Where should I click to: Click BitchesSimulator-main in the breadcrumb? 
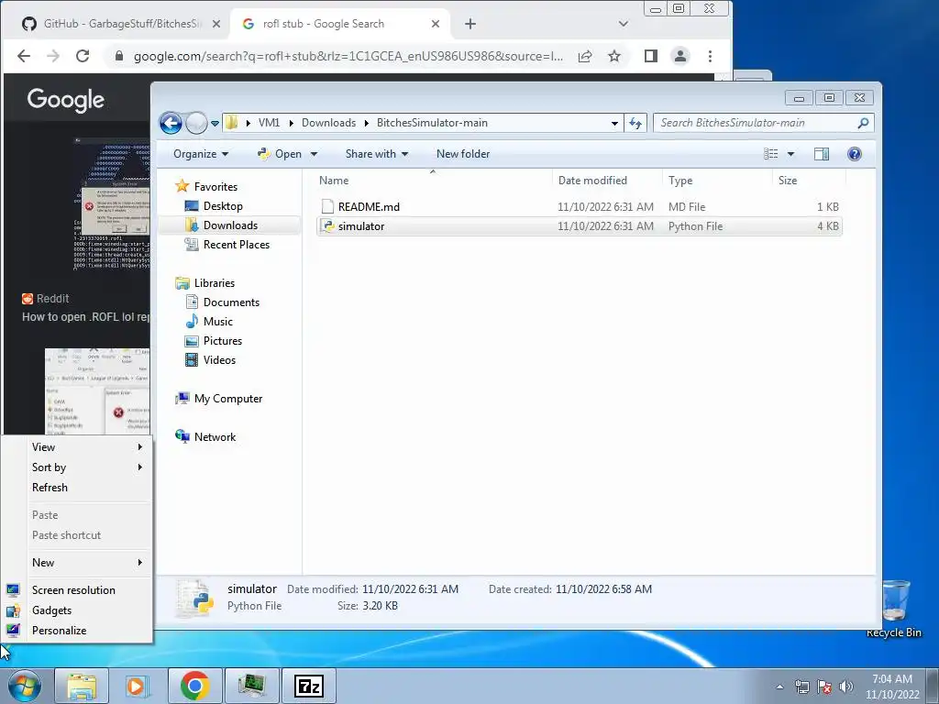(432, 123)
